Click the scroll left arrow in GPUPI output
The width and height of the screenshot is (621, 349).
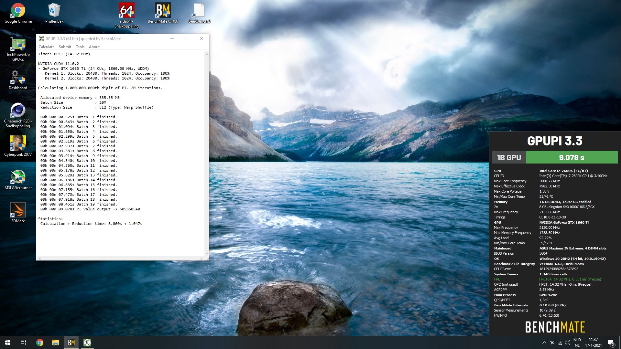(40, 259)
